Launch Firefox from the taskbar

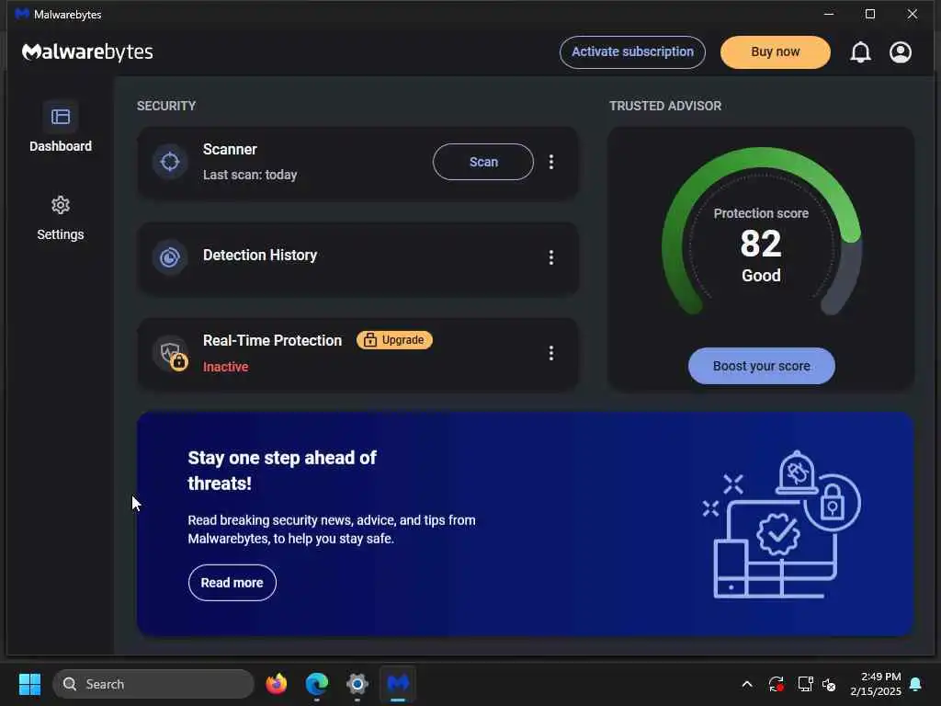(276, 684)
